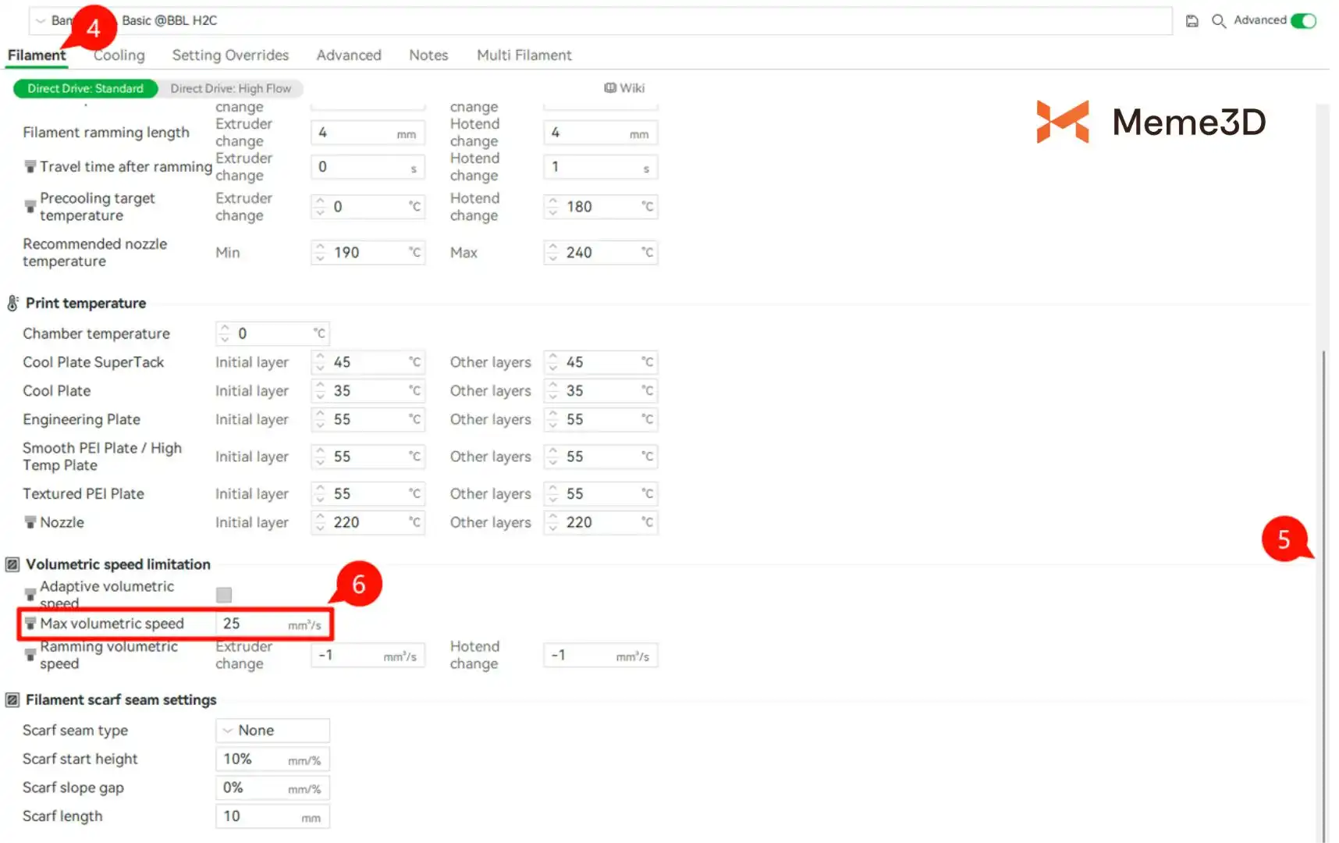Click the Print temperature thermometer icon
1339x843 pixels.
click(x=12, y=304)
